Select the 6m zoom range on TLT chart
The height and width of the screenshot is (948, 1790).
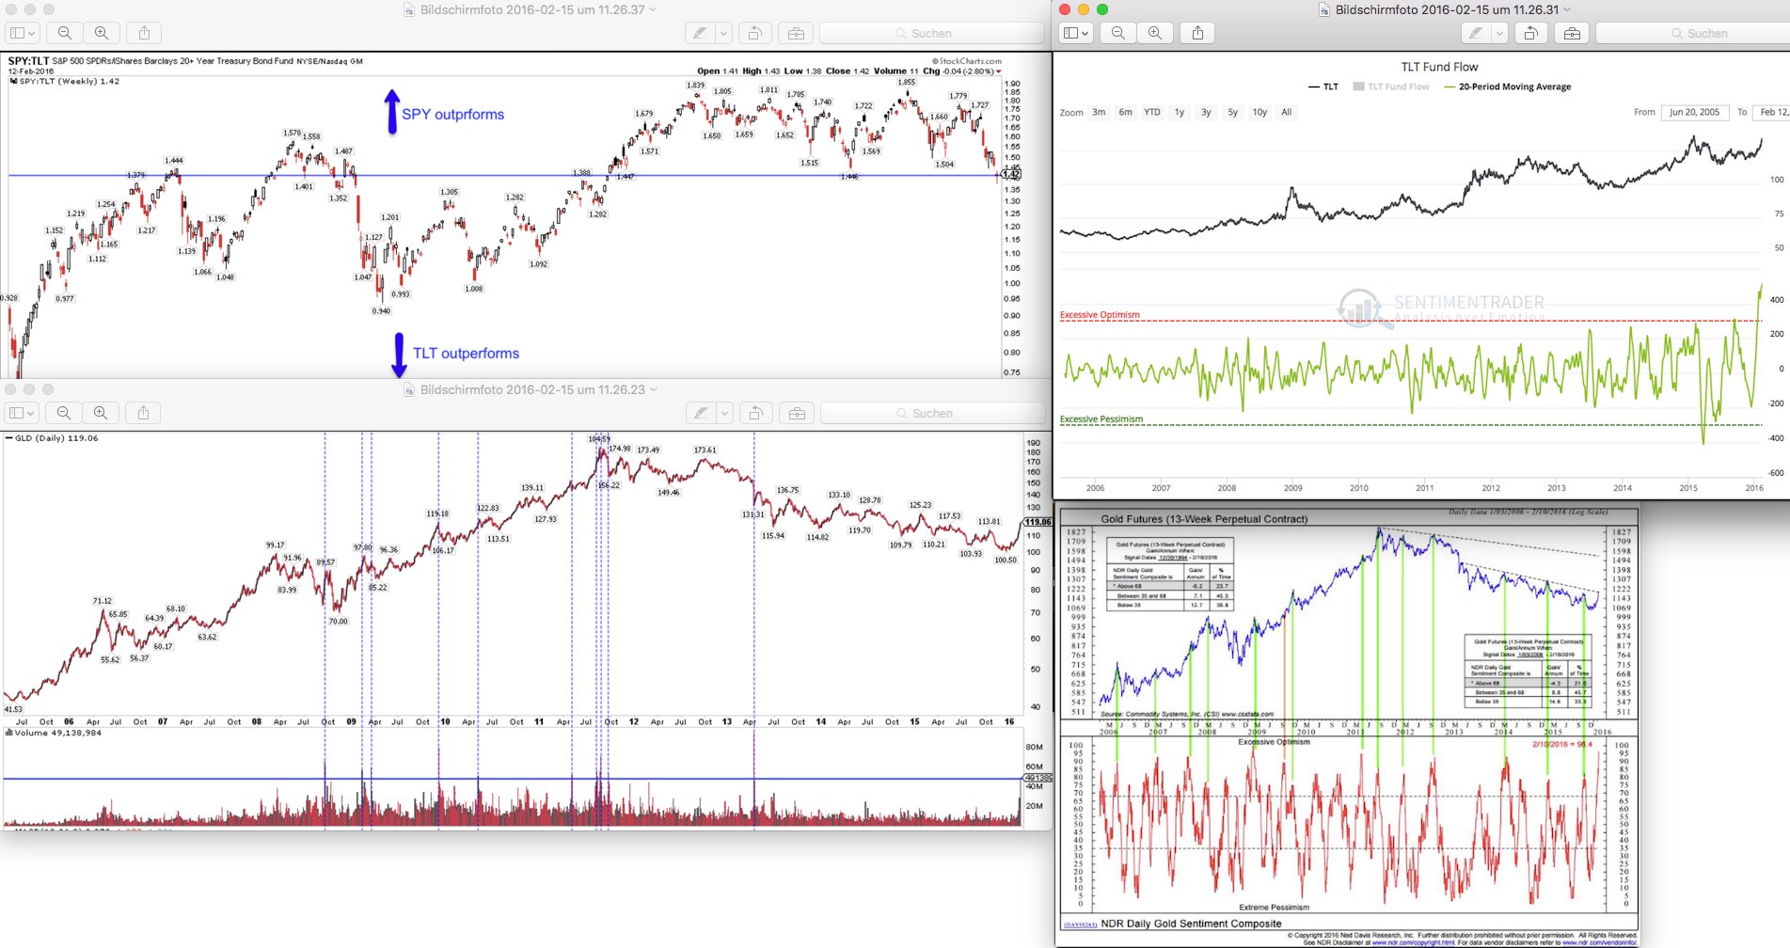click(1125, 112)
